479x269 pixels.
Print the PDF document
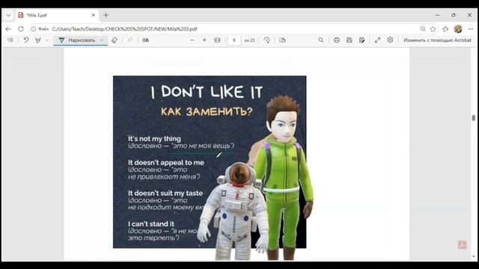point(337,40)
